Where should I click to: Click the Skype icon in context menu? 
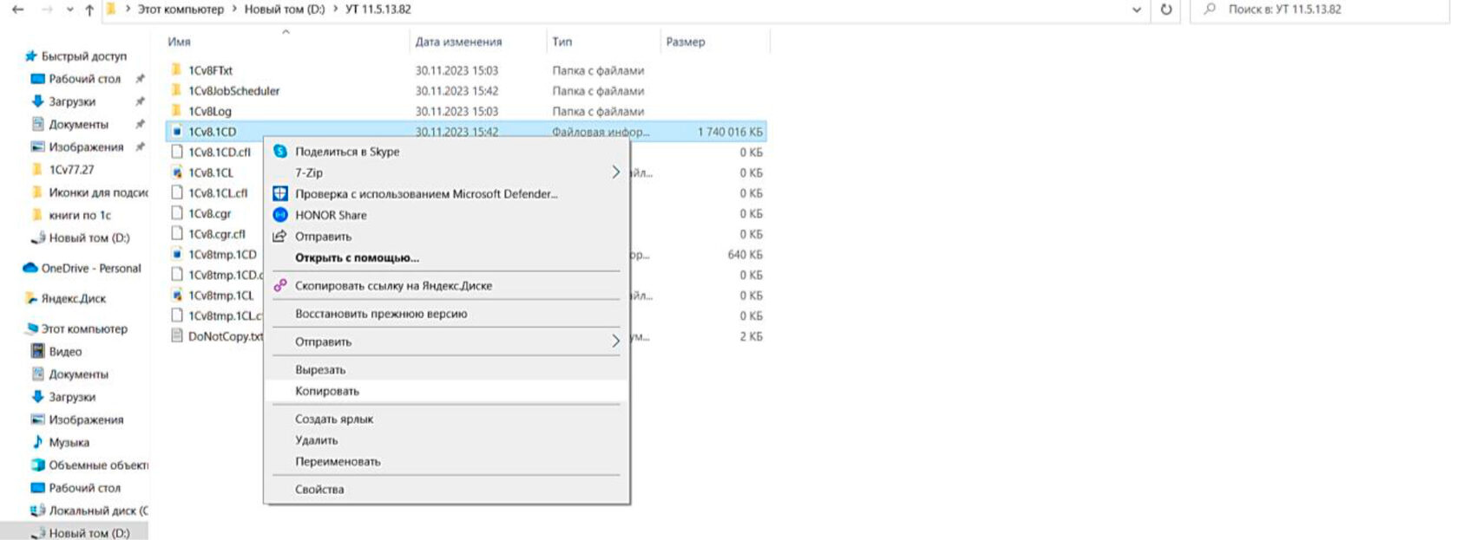(x=280, y=151)
